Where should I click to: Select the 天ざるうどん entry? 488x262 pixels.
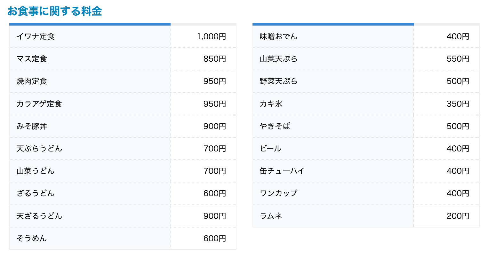(x=39, y=216)
